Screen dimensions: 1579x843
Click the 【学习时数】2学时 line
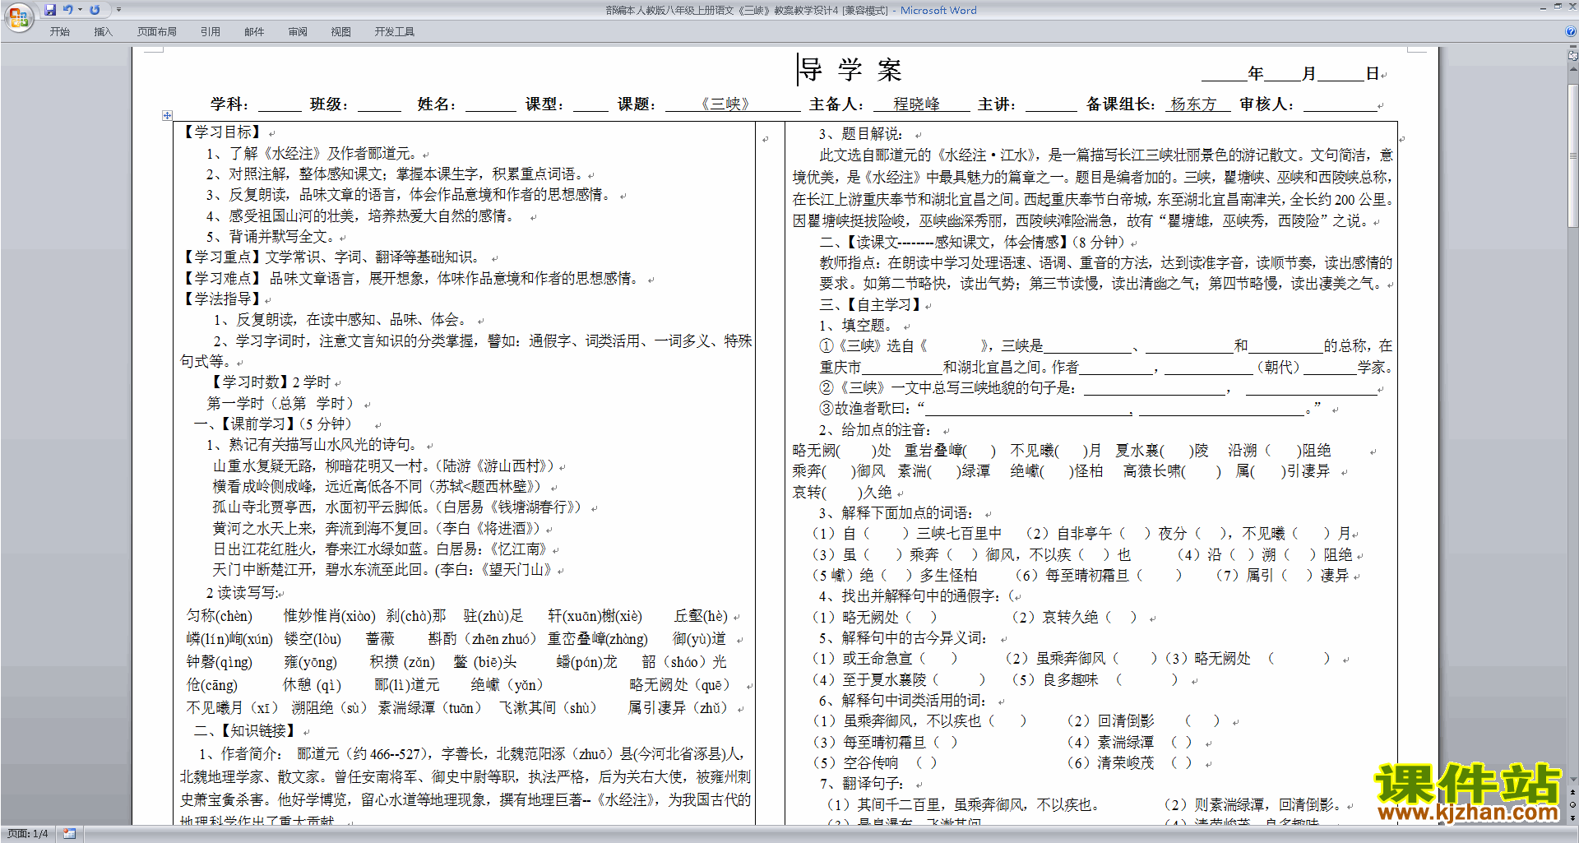point(270,382)
